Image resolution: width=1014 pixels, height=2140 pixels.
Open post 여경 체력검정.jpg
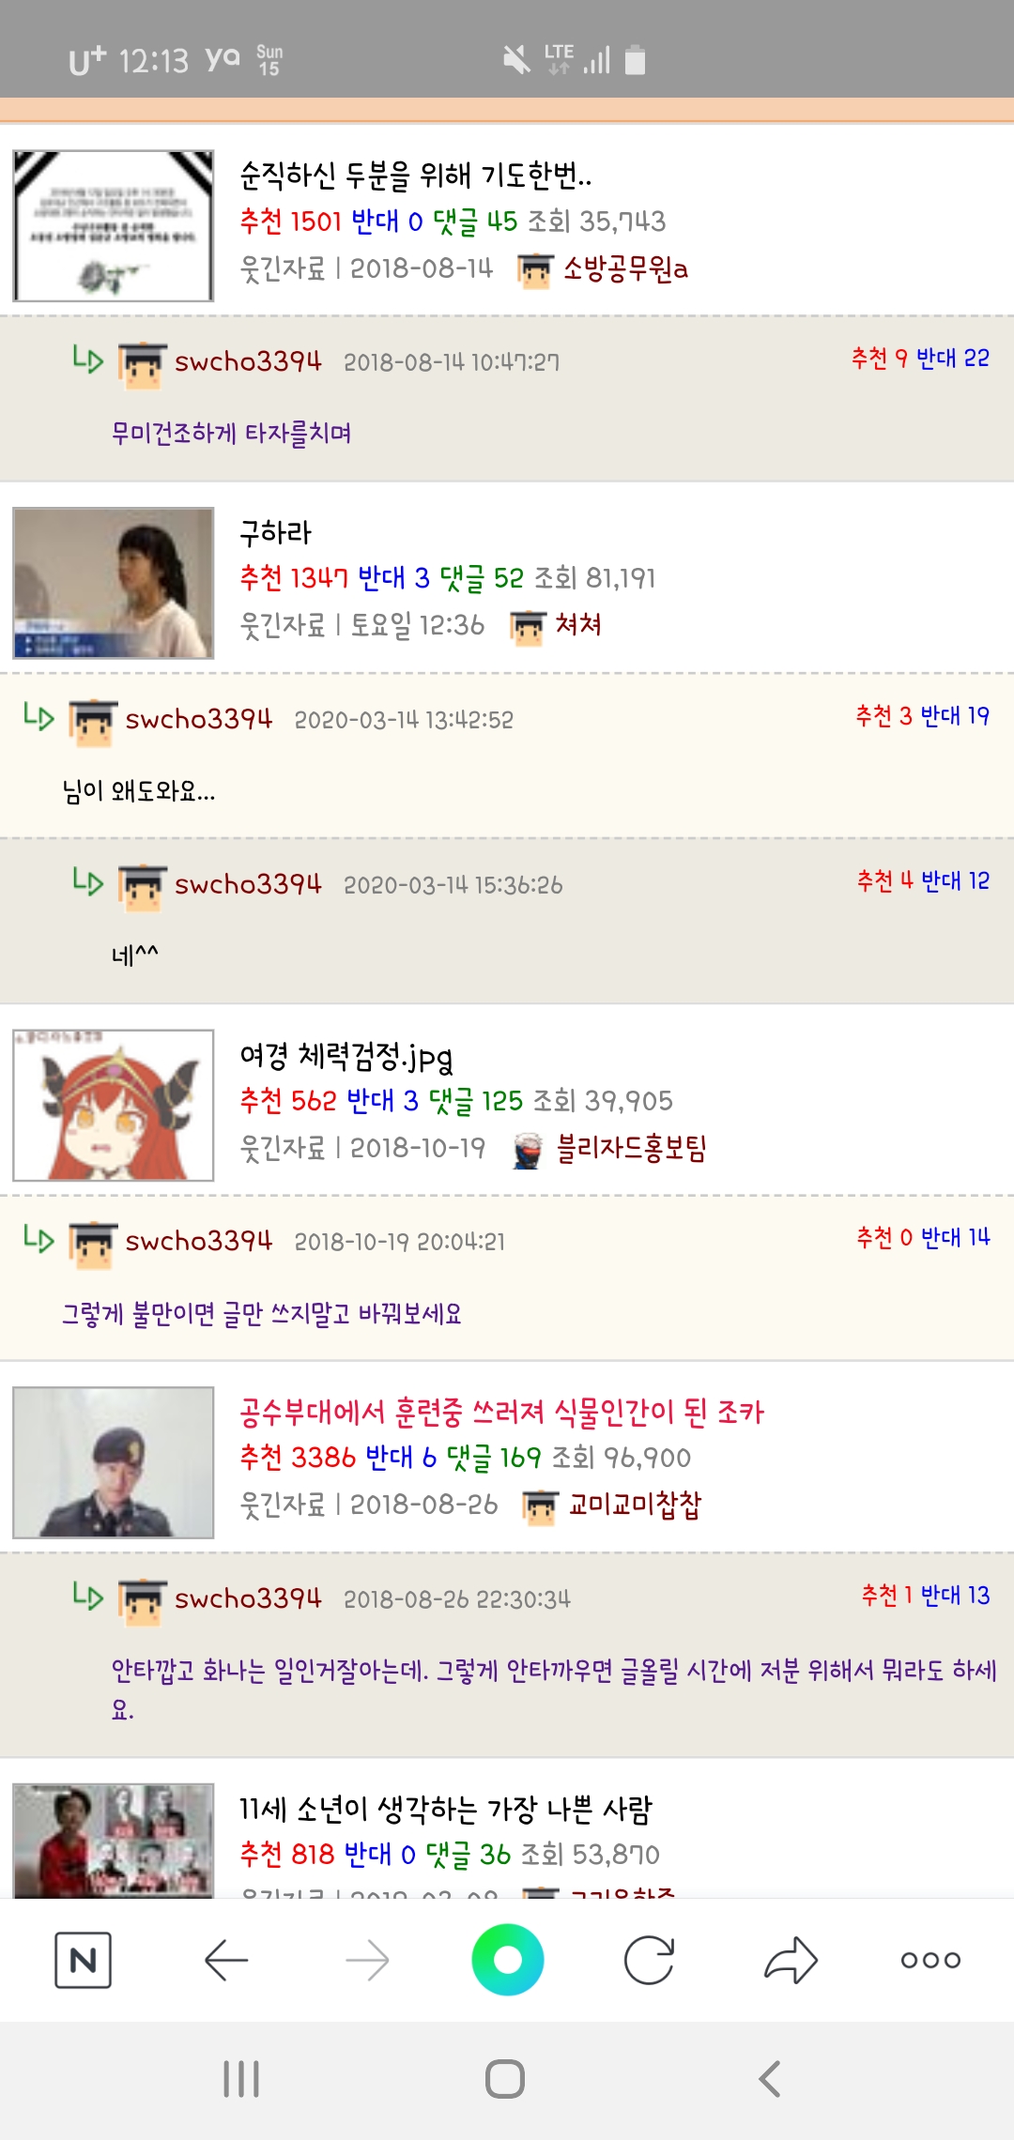[346, 1056]
